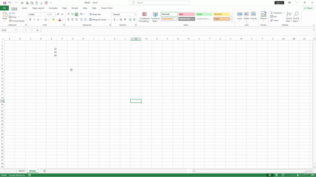Apply top align to the cell
This screenshot has width=316, height=177.
click(x=69, y=14)
